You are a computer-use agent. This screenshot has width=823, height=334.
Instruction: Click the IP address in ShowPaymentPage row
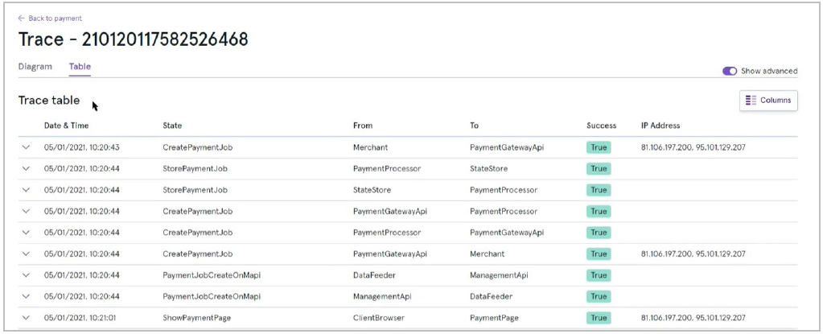693,318
